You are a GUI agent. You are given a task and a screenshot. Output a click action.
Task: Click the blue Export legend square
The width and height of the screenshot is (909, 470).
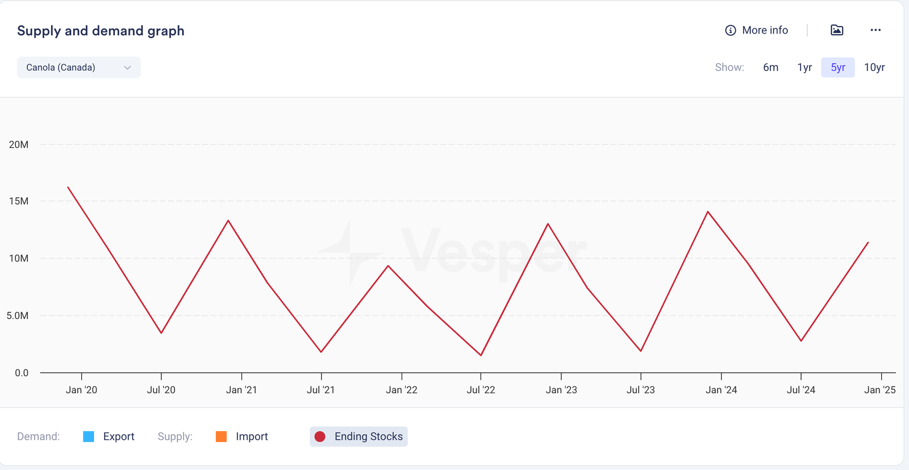89,436
